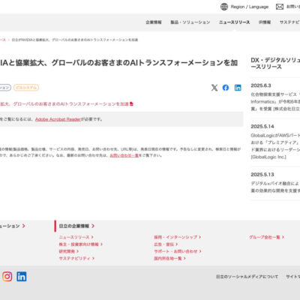Open footer Instagram icon

click(7, 277)
